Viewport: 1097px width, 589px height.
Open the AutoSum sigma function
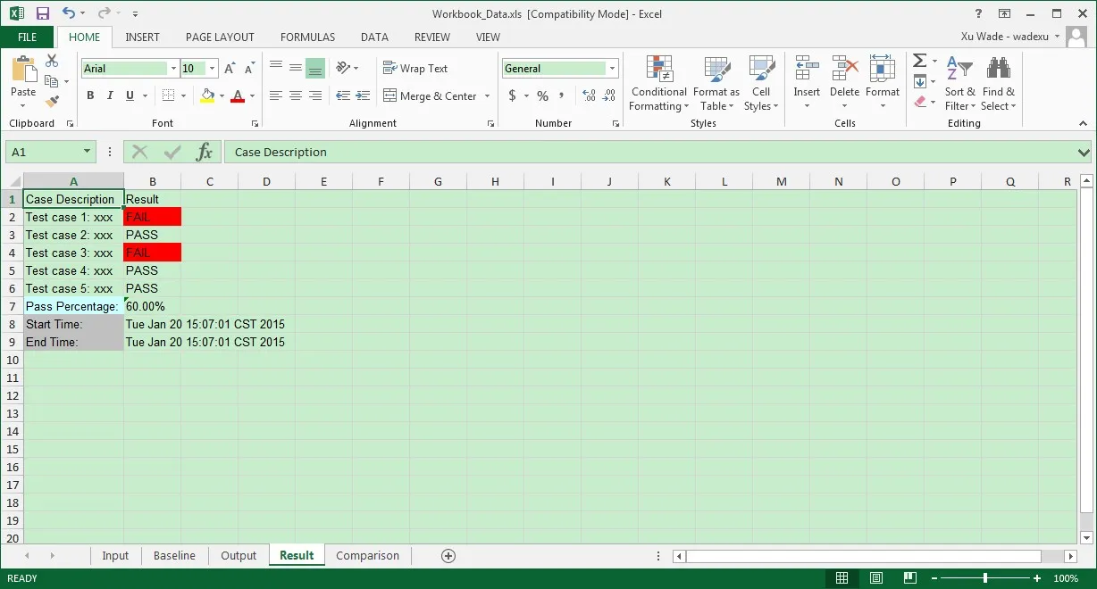pyautogui.click(x=919, y=61)
